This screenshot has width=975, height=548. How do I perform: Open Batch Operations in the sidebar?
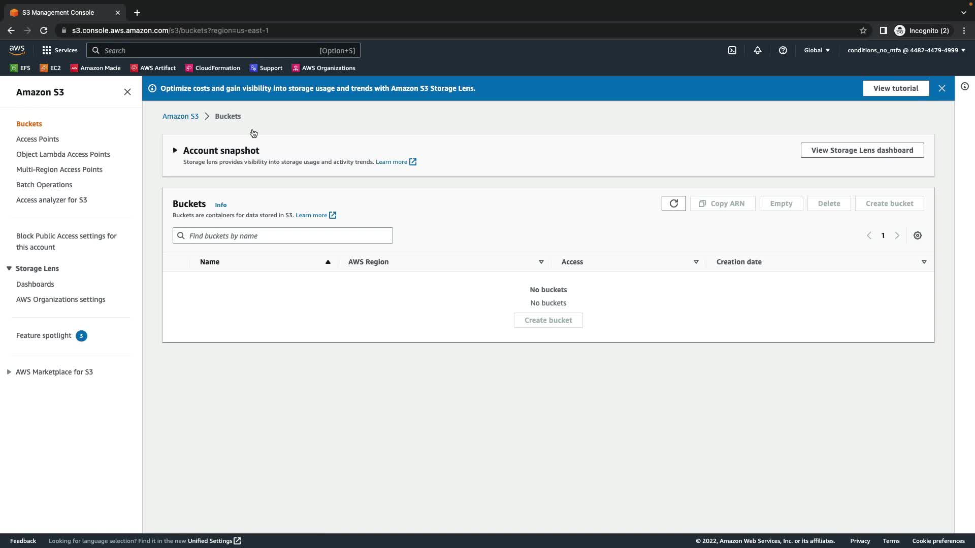pos(44,185)
